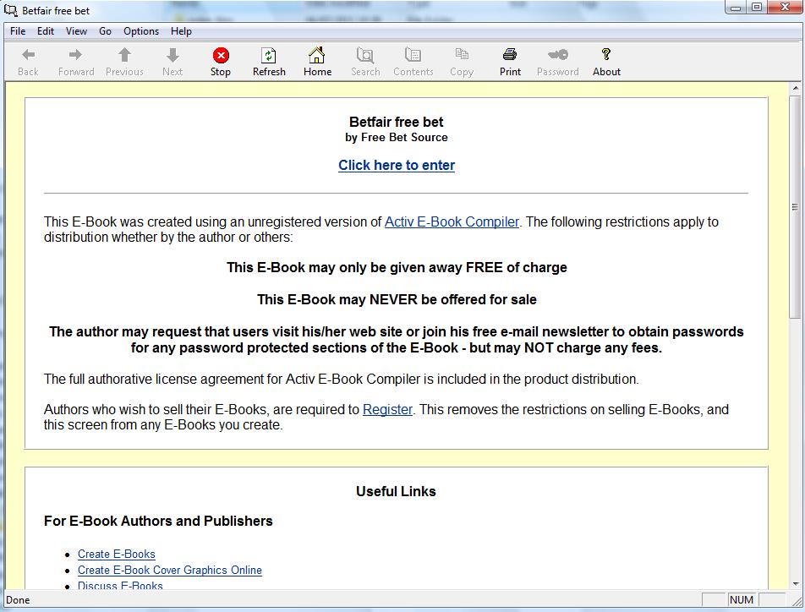
Task: Click the 'by Free Bet Source' subtitle
Action: tap(396, 138)
